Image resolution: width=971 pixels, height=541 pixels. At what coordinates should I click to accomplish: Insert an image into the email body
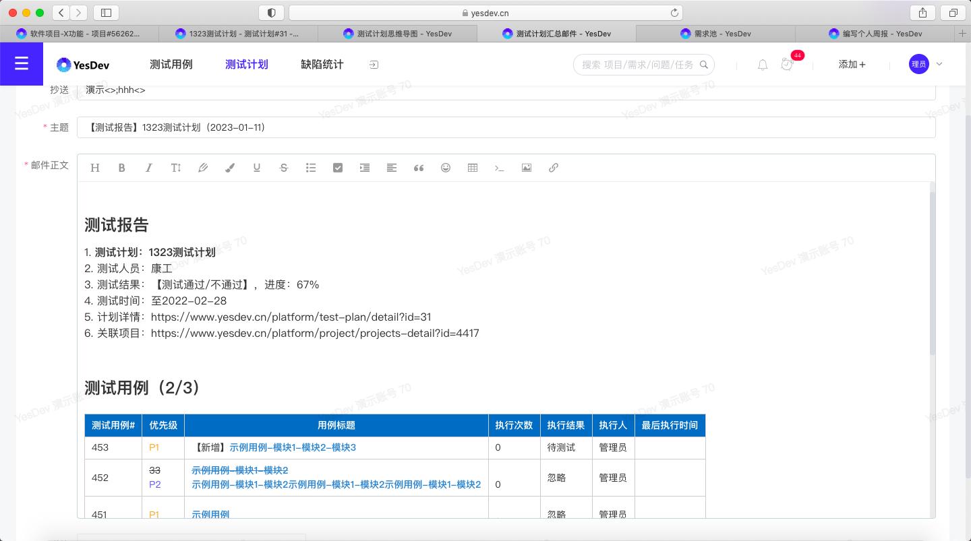pyautogui.click(x=527, y=168)
